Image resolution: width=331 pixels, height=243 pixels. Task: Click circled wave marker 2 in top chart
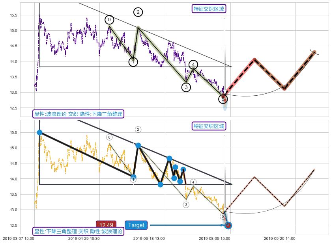(x=138, y=12)
